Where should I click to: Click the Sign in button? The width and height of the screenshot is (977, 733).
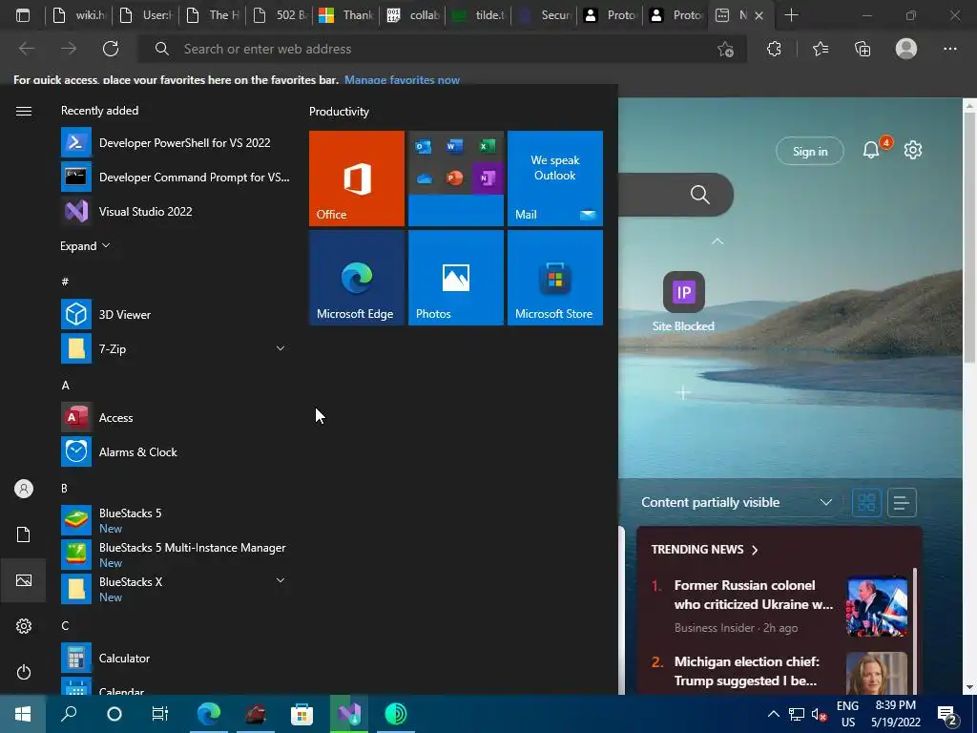coord(810,151)
